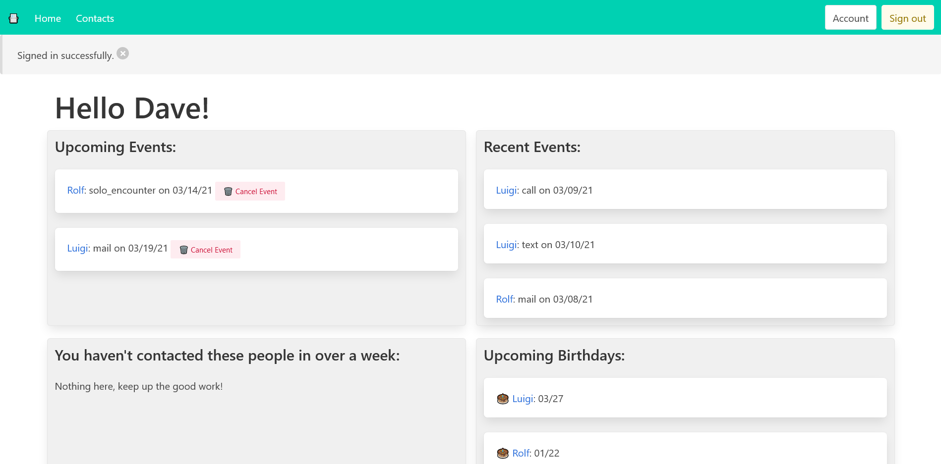Open Rolf's profile from Upcoming Events
941x464 pixels.
click(x=75, y=190)
